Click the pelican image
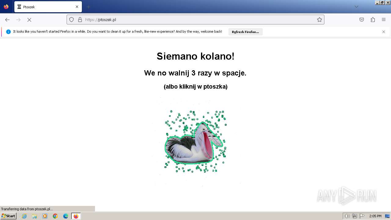The width and height of the screenshot is (391, 220). pyautogui.click(x=195, y=142)
